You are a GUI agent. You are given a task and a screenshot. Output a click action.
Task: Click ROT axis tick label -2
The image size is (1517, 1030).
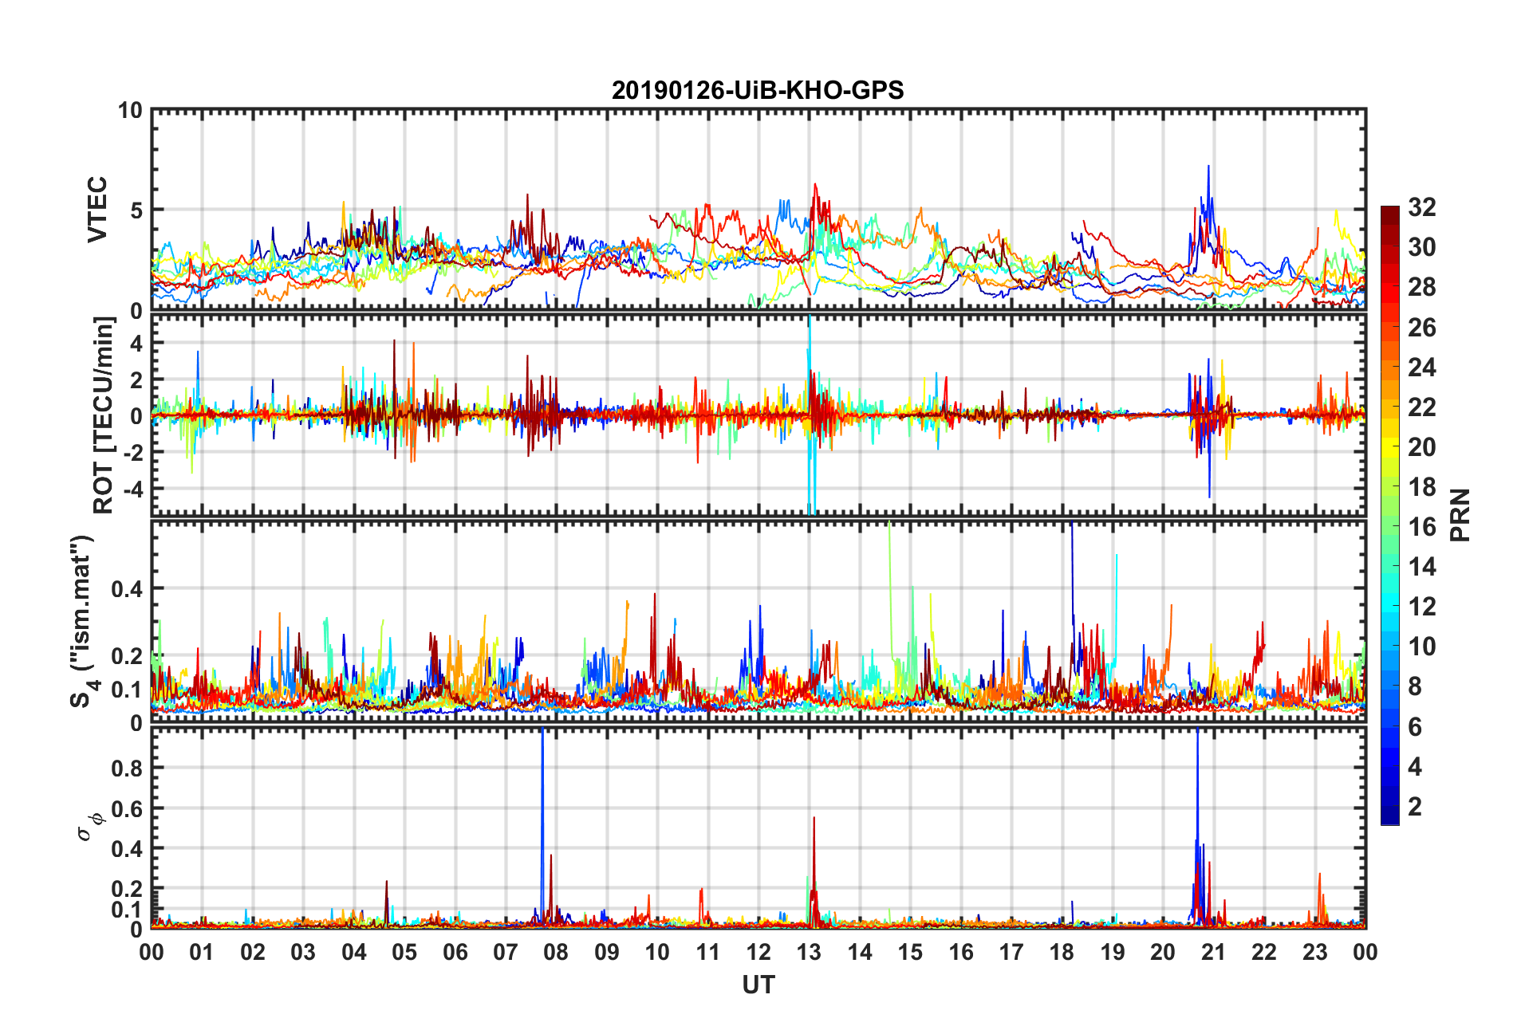point(134,451)
